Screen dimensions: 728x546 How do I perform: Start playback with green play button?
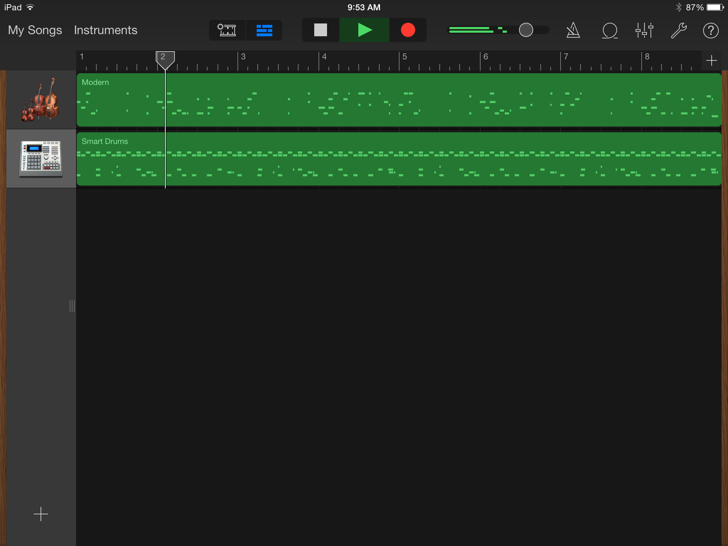(364, 30)
